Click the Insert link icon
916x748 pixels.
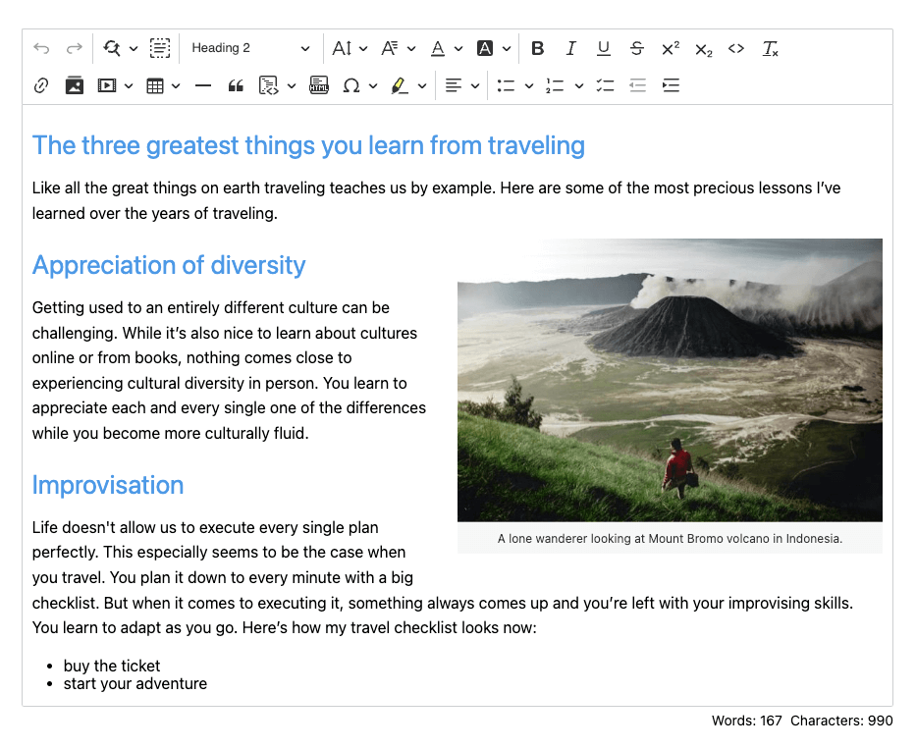[41, 85]
